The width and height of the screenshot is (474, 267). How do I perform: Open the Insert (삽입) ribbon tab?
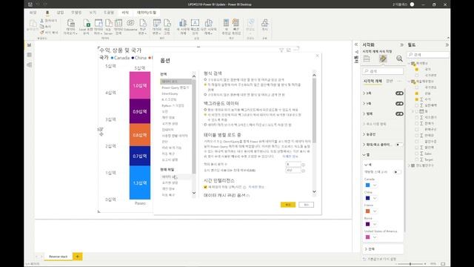60,13
